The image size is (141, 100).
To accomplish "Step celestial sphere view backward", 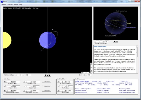I will coord(114,41).
